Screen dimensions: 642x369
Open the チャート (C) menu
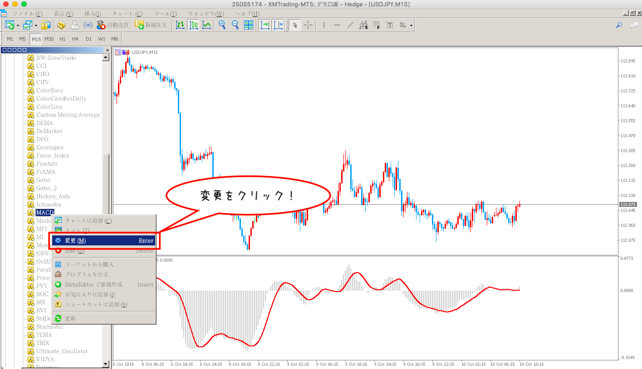pos(127,14)
